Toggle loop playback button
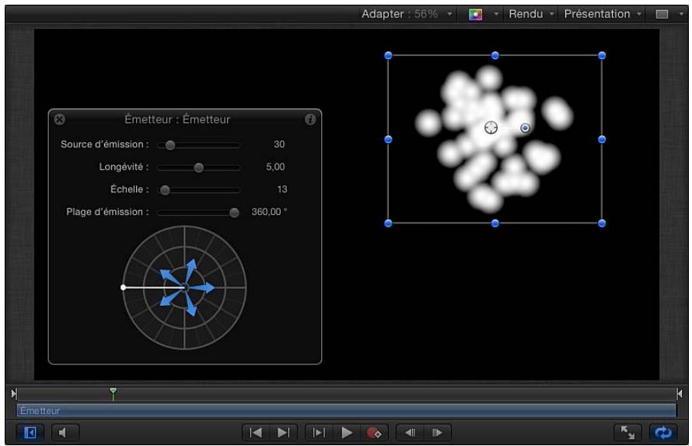Viewport: 692px width, 446px height. [x=663, y=433]
